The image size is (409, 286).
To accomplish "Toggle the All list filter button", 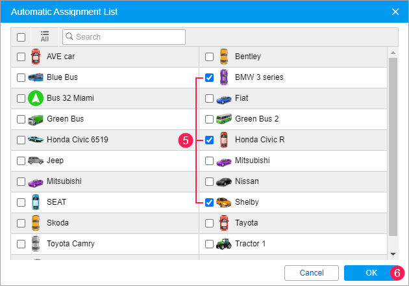I will point(45,36).
